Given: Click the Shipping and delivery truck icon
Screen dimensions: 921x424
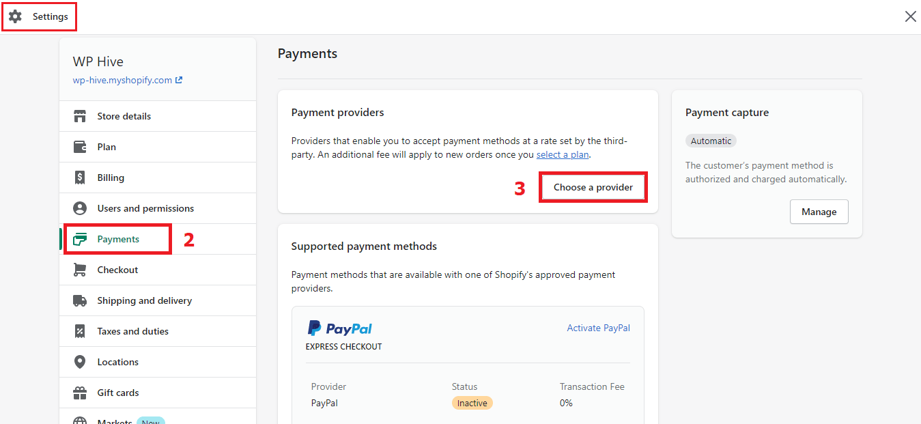Looking at the screenshot, I should pos(80,300).
